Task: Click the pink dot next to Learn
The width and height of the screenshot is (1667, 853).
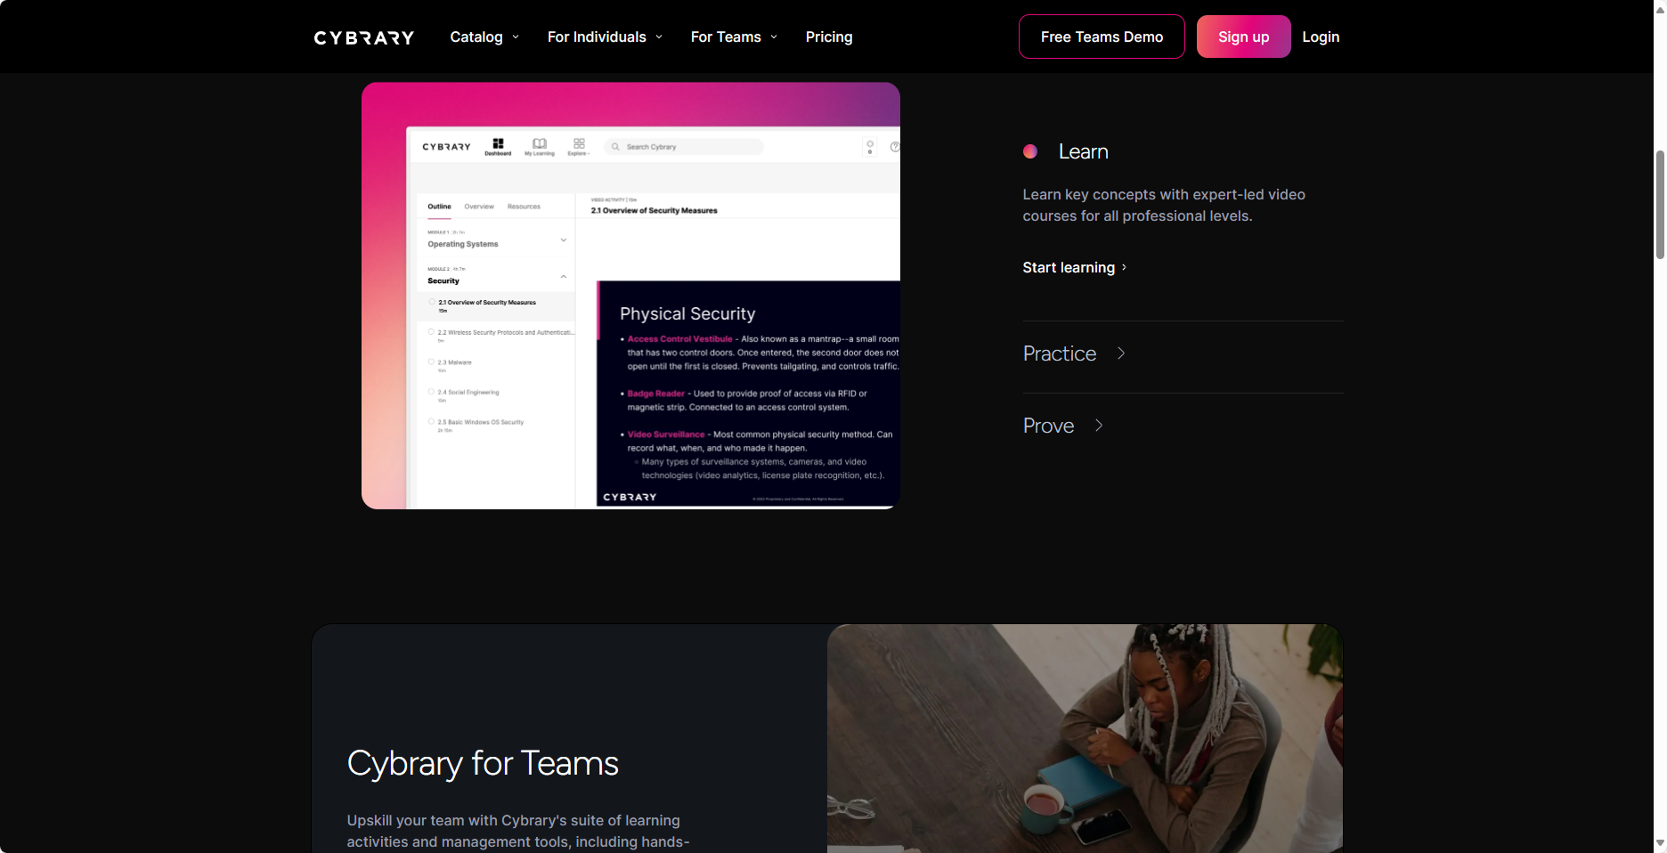Action: coord(1030,151)
